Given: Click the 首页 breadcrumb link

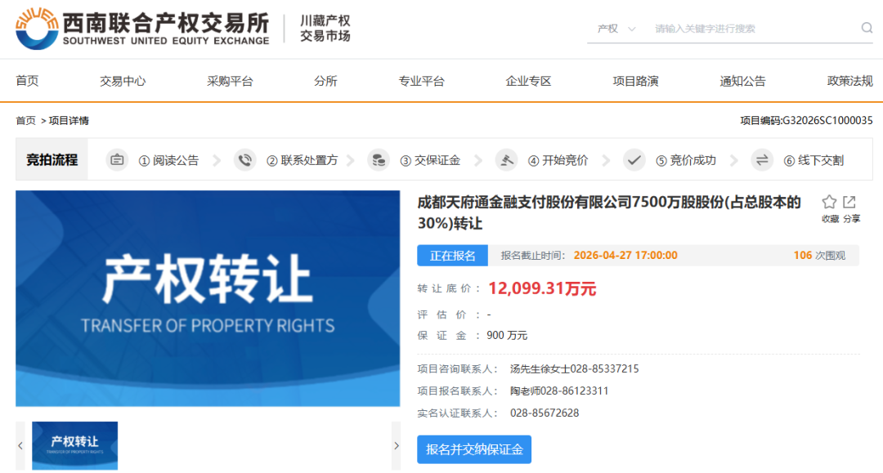Looking at the screenshot, I should [x=25, y=120].
